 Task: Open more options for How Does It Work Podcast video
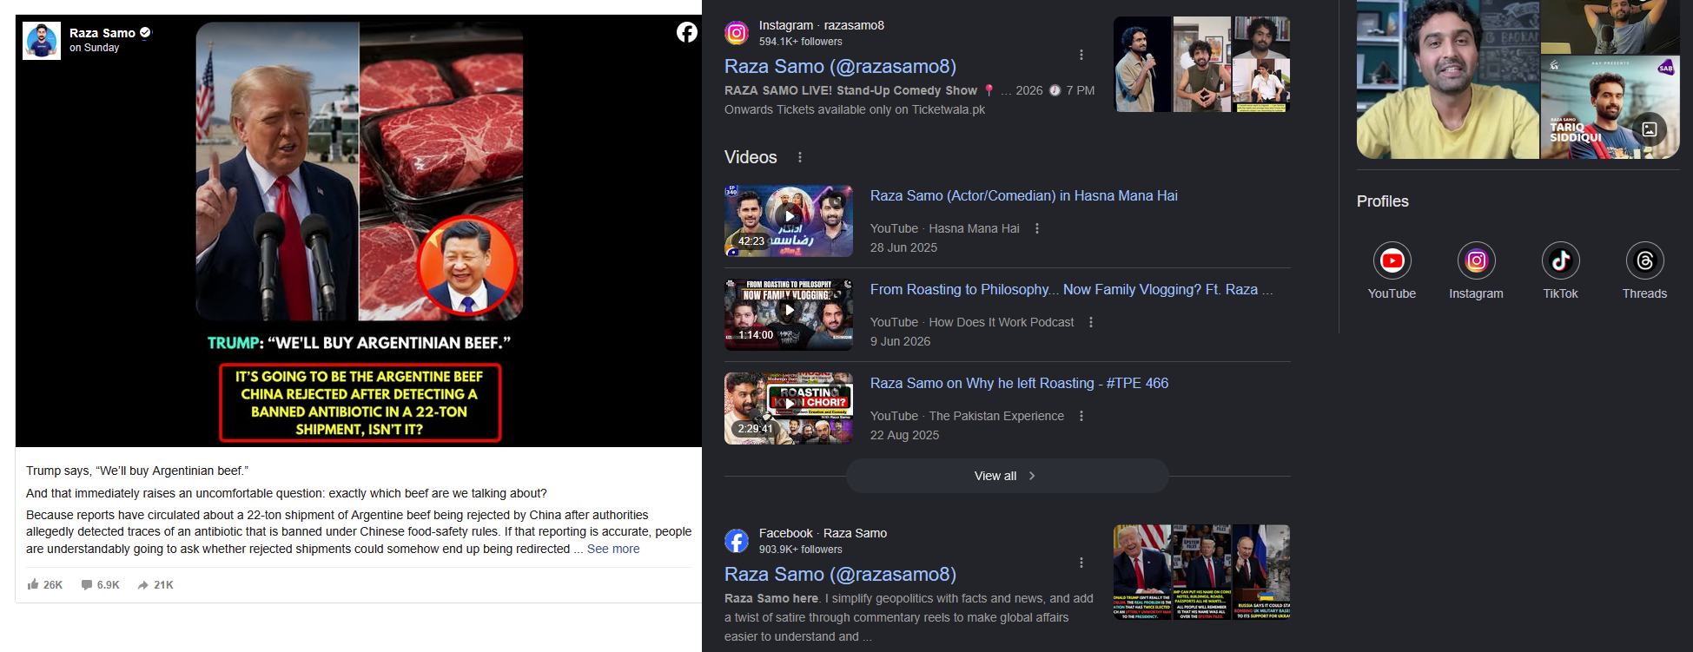pos(1091,322)
